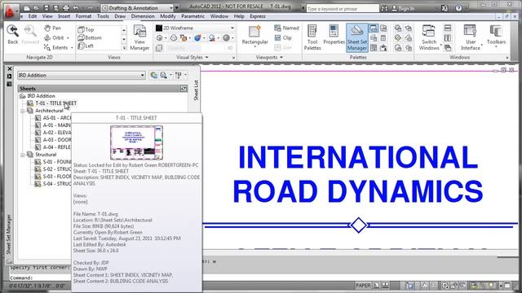Open the Tools menu

(103, 16)
